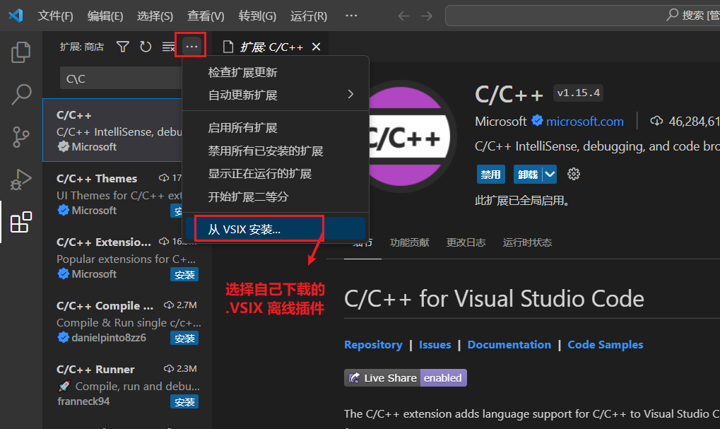Open the C/C++ extension settings gear
This screenshot has height=429, width=720.
tap(574, 174)
